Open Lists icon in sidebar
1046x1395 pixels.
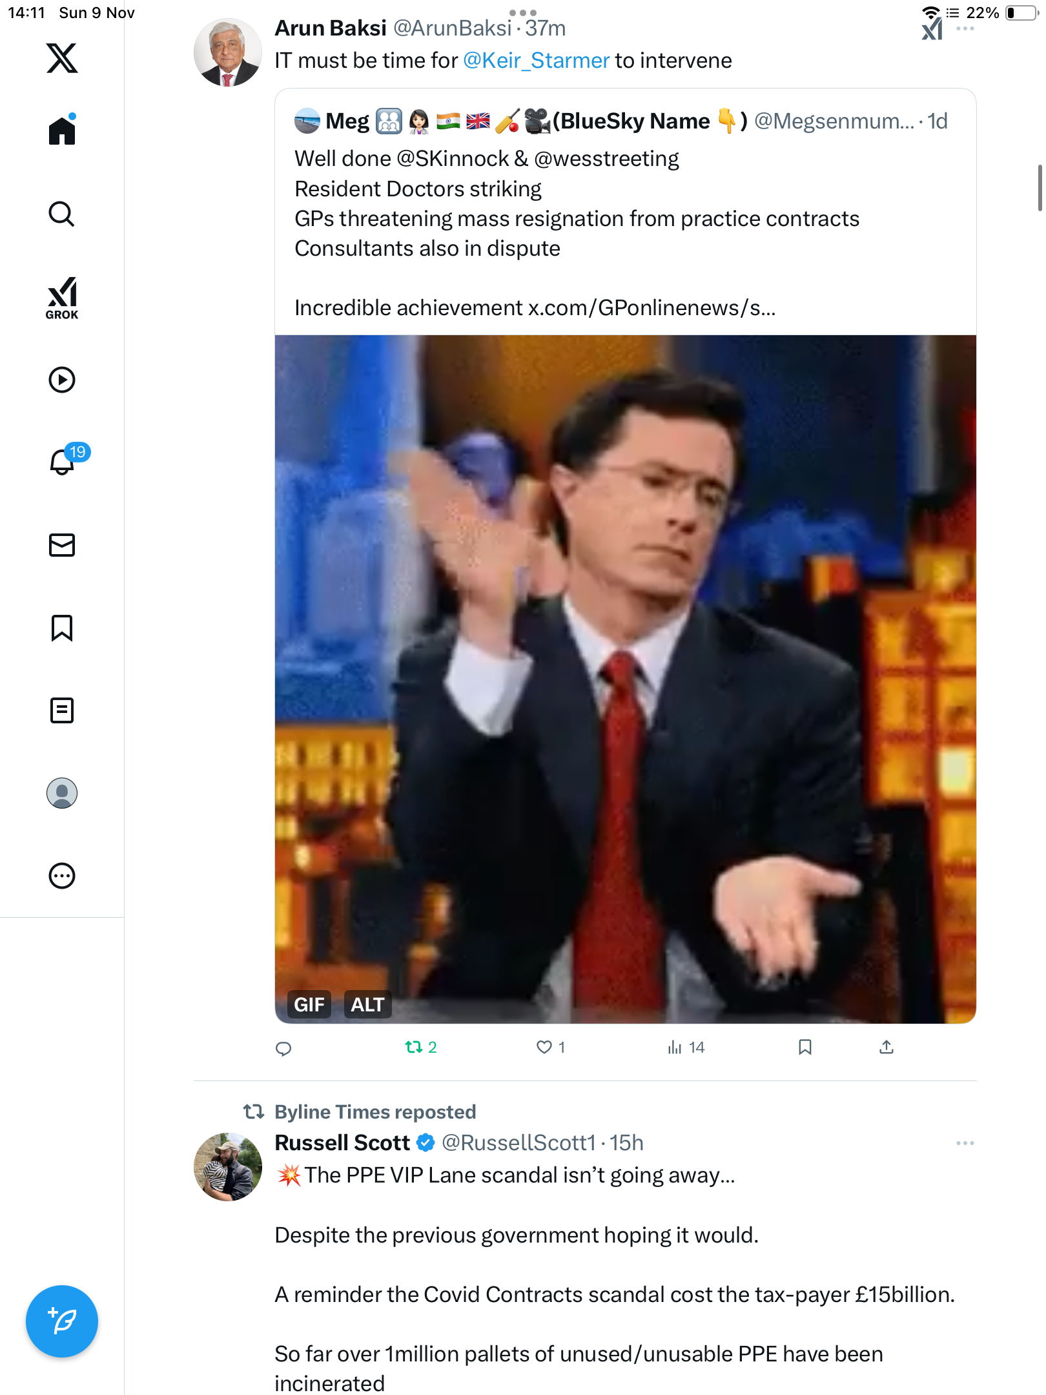(62, 710)
